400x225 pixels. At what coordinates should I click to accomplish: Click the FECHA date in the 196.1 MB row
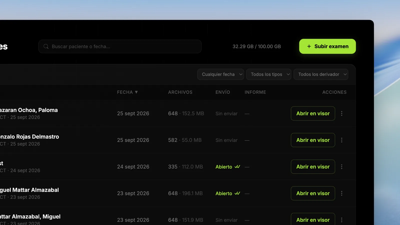133,193
